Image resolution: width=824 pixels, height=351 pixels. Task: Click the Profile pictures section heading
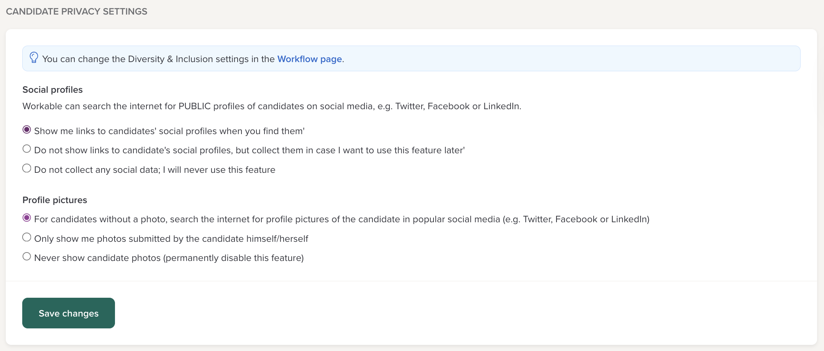[55, 200]
